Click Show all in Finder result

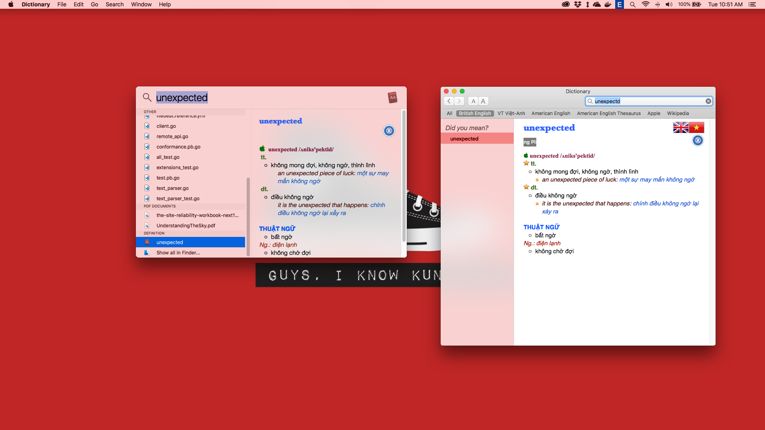(x=178, y=252)
